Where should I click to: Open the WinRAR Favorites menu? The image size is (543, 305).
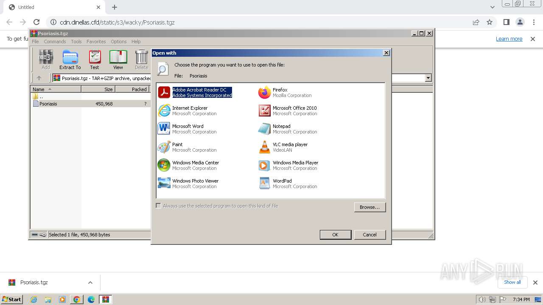(96, 42)
